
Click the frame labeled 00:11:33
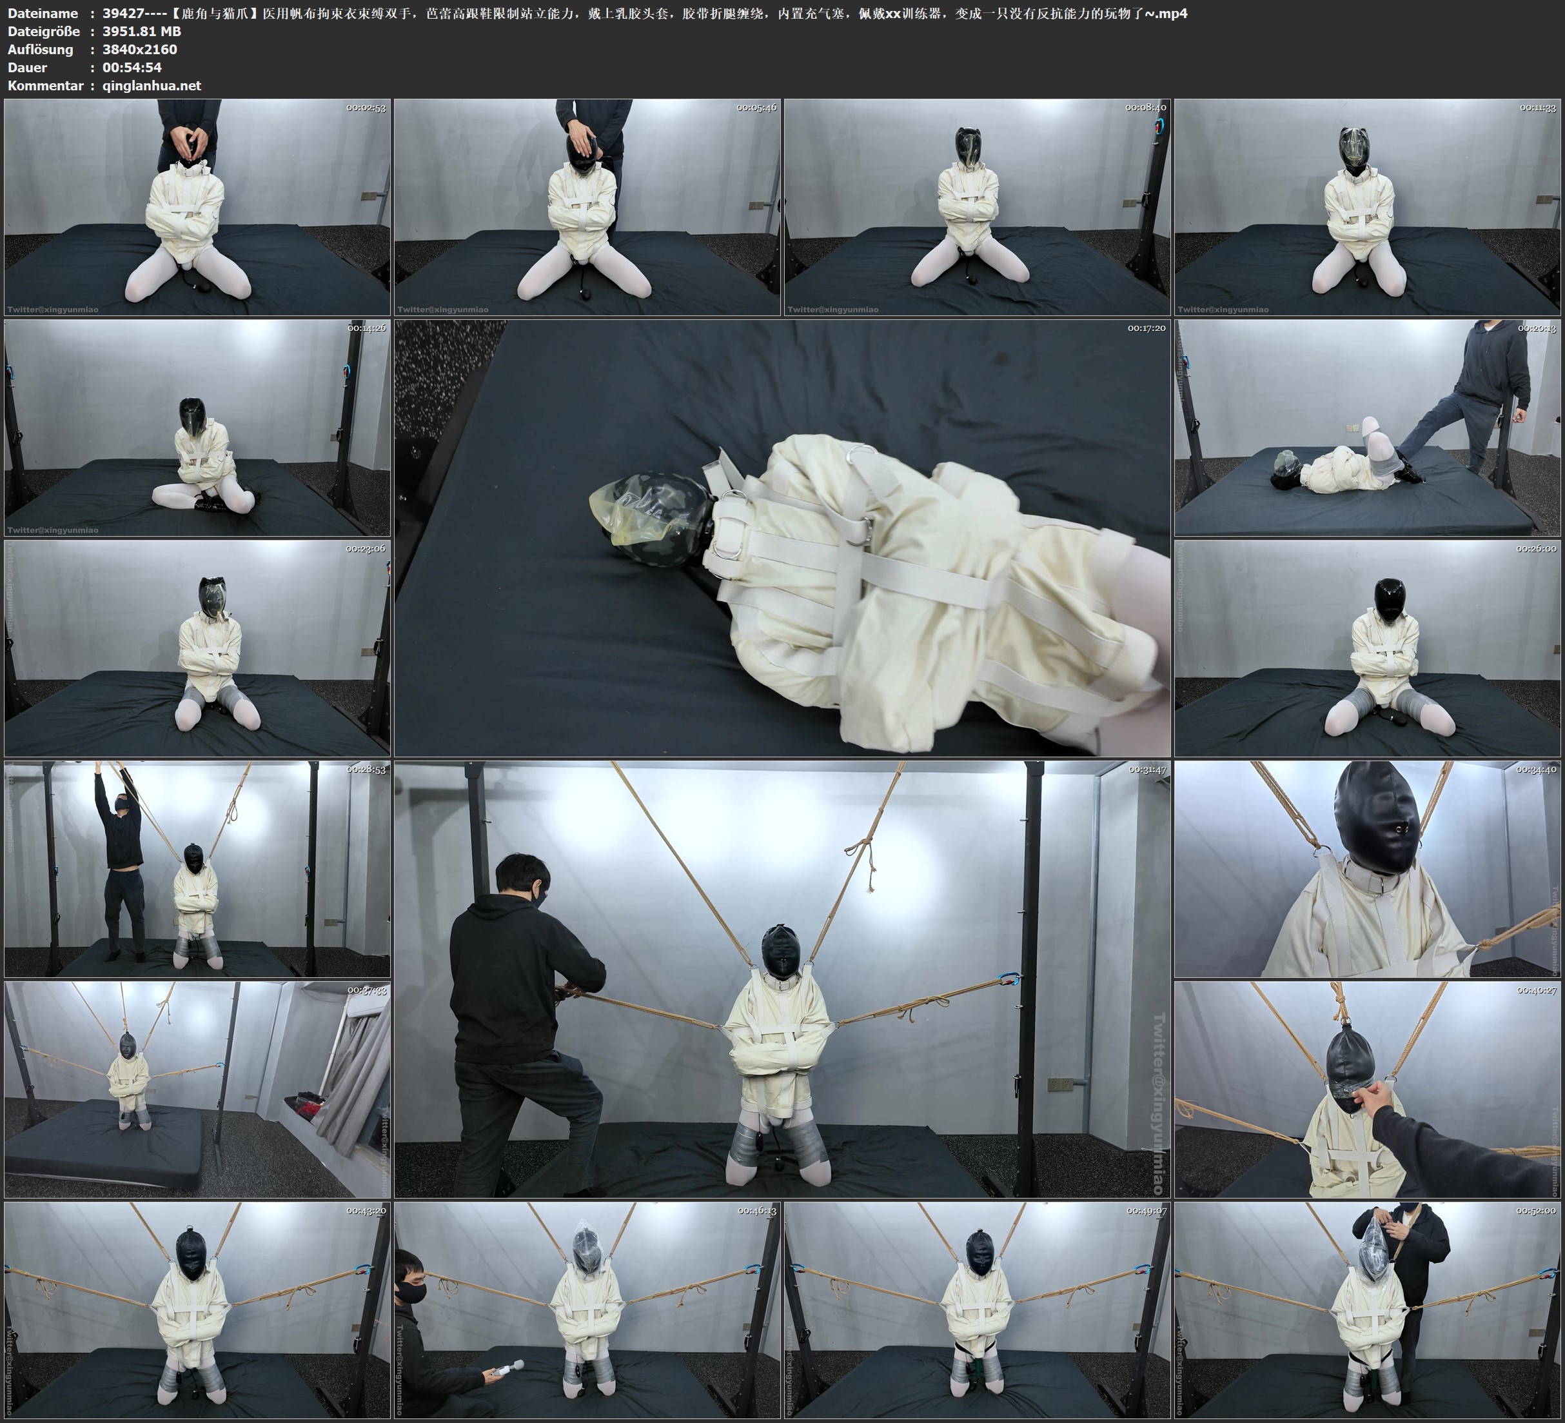click(x=1367, y=206)
